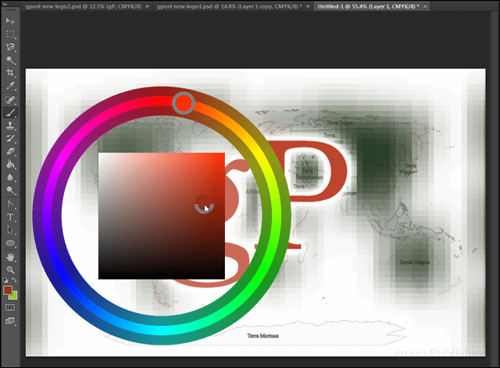
Task: Switch to the gpost-new-logo1.psd tab
Action: pos(230,6)
